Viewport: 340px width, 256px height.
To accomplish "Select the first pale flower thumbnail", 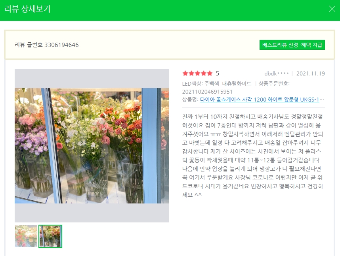I will pyautogui.click(x=26, y=236).
